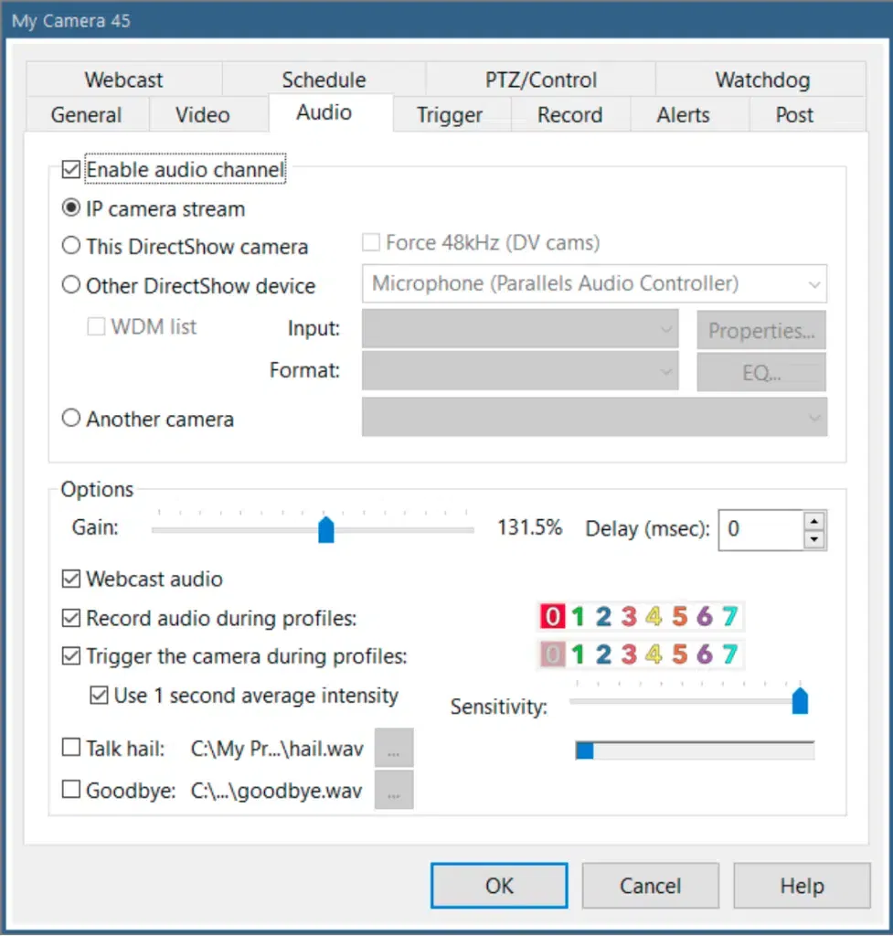The image size is (893, 936).
Task: Expand the Another camera dropdown
Action: 594,418
